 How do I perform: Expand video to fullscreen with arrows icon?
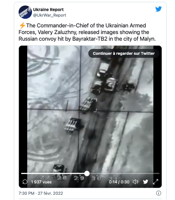[x=156, y=182]
